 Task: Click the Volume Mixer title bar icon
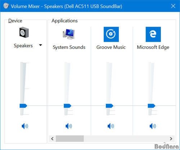(6, 6)
